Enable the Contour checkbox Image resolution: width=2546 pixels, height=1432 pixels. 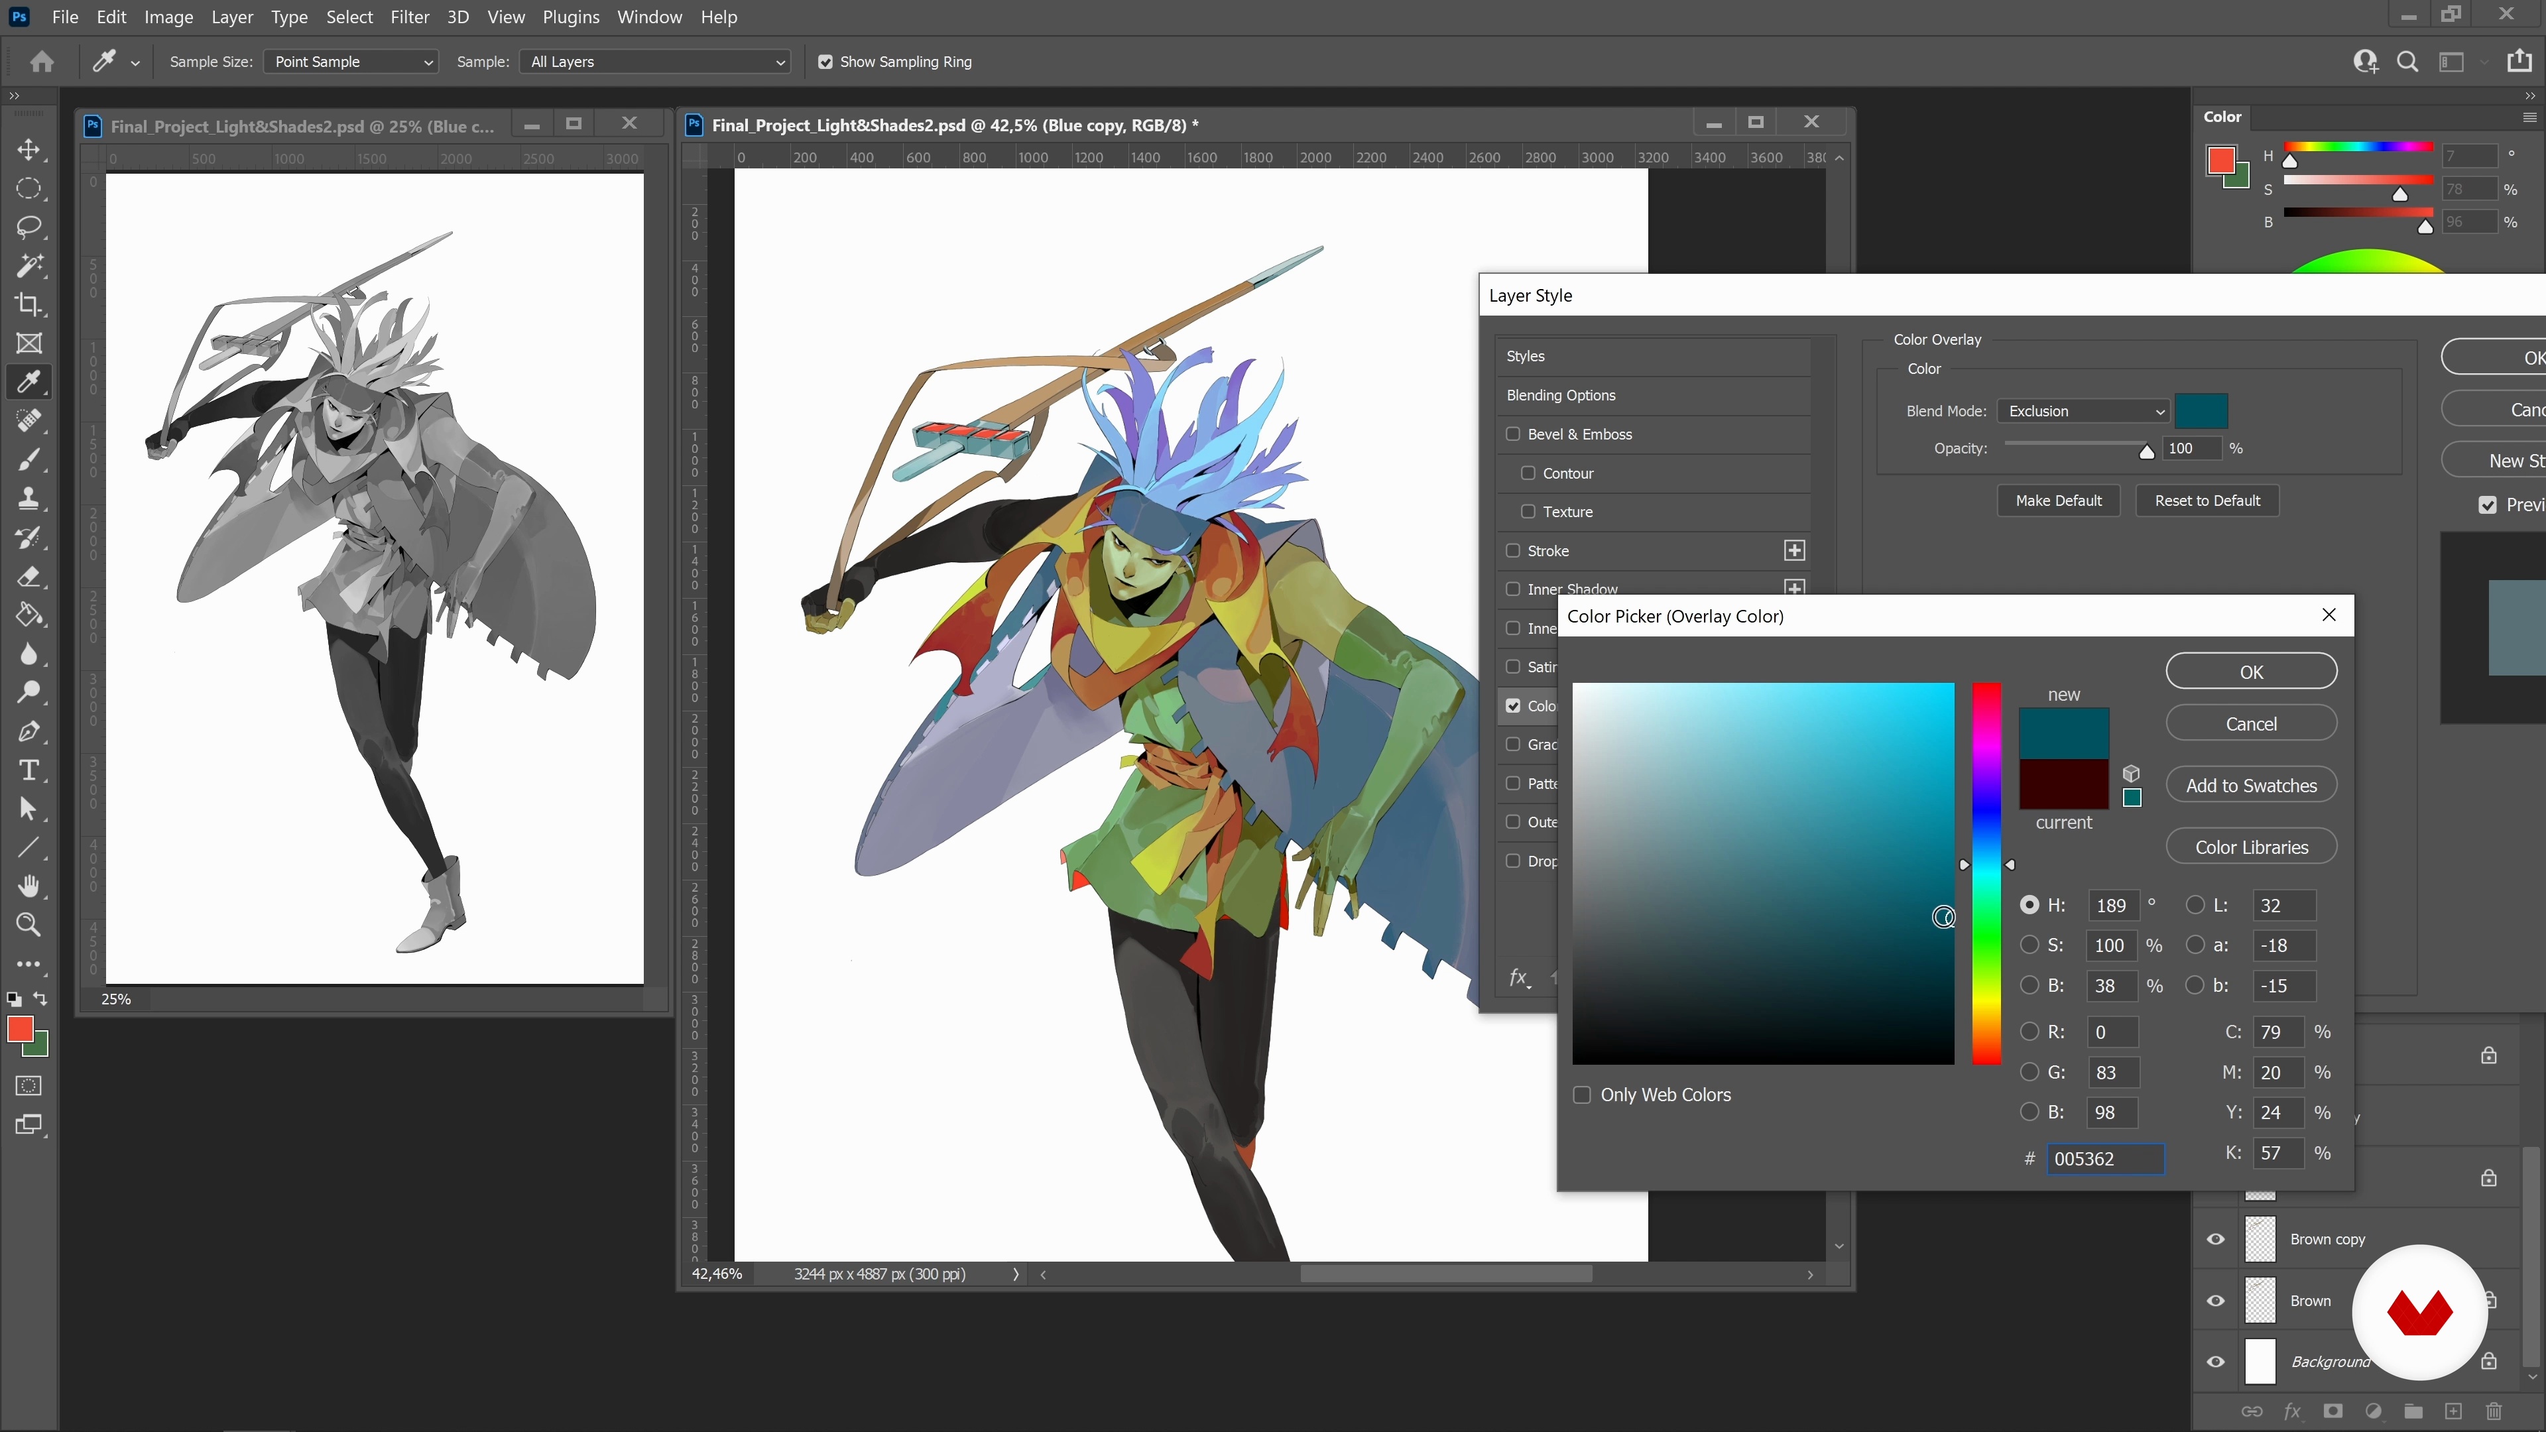[1528, 473]
